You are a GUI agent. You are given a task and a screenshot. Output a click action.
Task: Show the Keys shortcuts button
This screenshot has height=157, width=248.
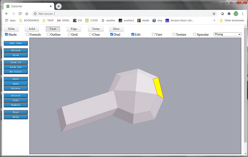(16, 112)
